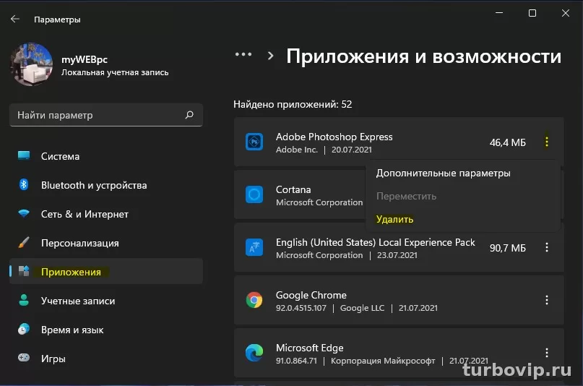Click Найдено приложений: 52 text
This screenshot has width=583, height=386.
coord(293,105)
